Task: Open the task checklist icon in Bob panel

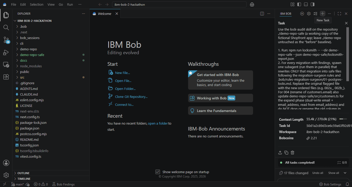Action: tap(315, 14)
